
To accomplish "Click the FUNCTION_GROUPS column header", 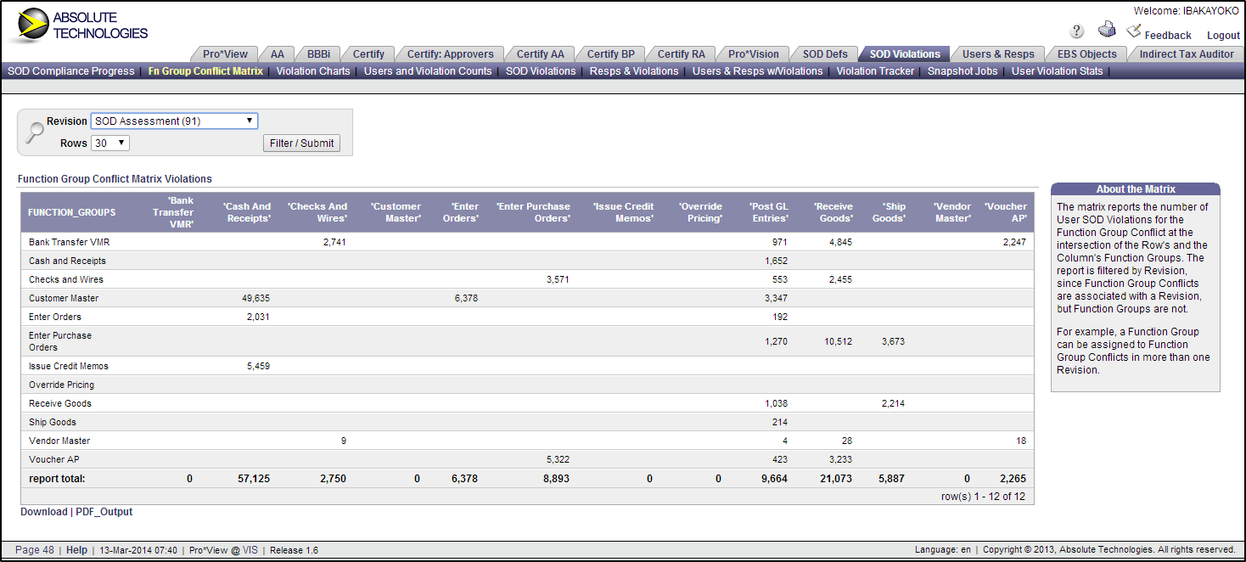I will point(72,212).
